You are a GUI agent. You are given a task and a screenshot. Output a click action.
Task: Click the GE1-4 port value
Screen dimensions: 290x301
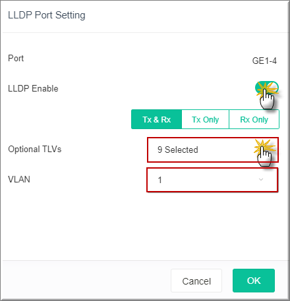(264, 61)
